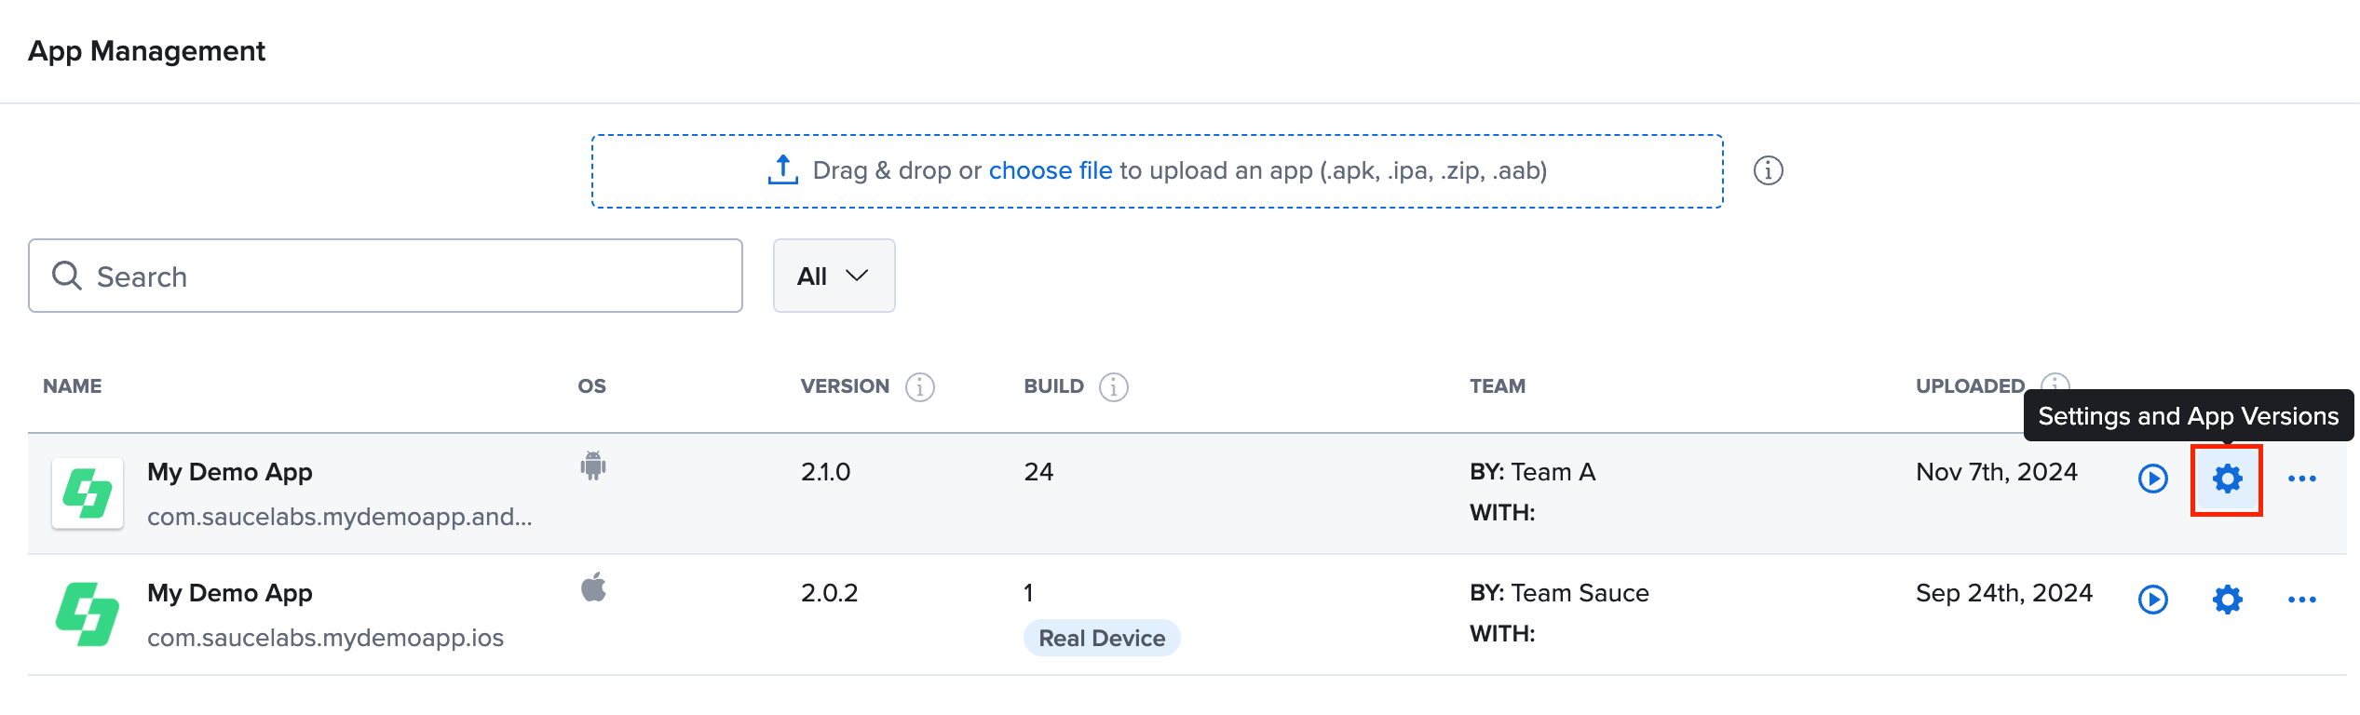
Task: Click the iOS My Demo App thumbnail
Action: click(88, 614)
